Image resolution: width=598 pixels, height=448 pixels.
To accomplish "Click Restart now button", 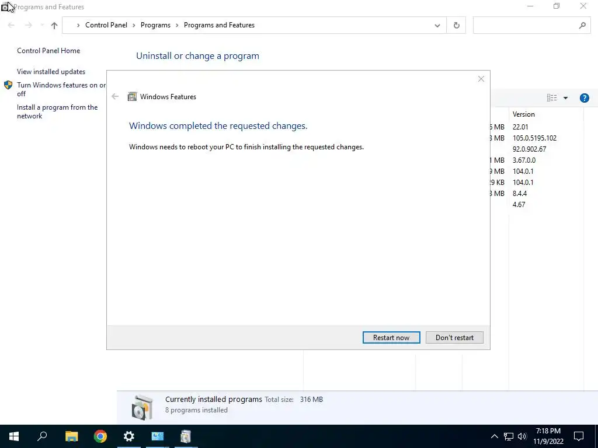I will (x=391, y=338).
